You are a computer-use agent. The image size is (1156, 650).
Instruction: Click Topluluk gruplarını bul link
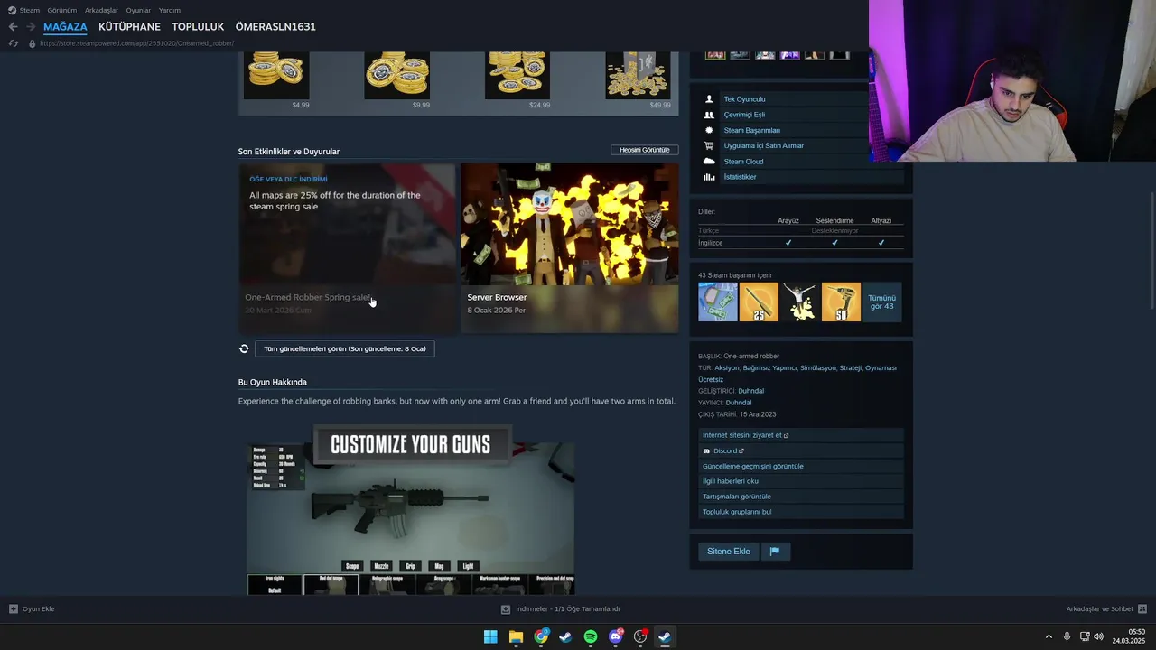point(800,512)
